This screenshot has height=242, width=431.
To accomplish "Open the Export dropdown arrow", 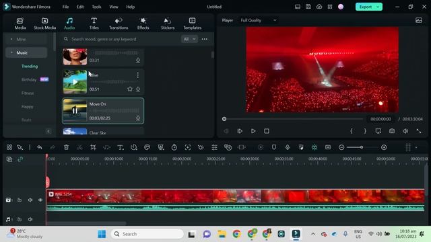I will coord(378,7).
